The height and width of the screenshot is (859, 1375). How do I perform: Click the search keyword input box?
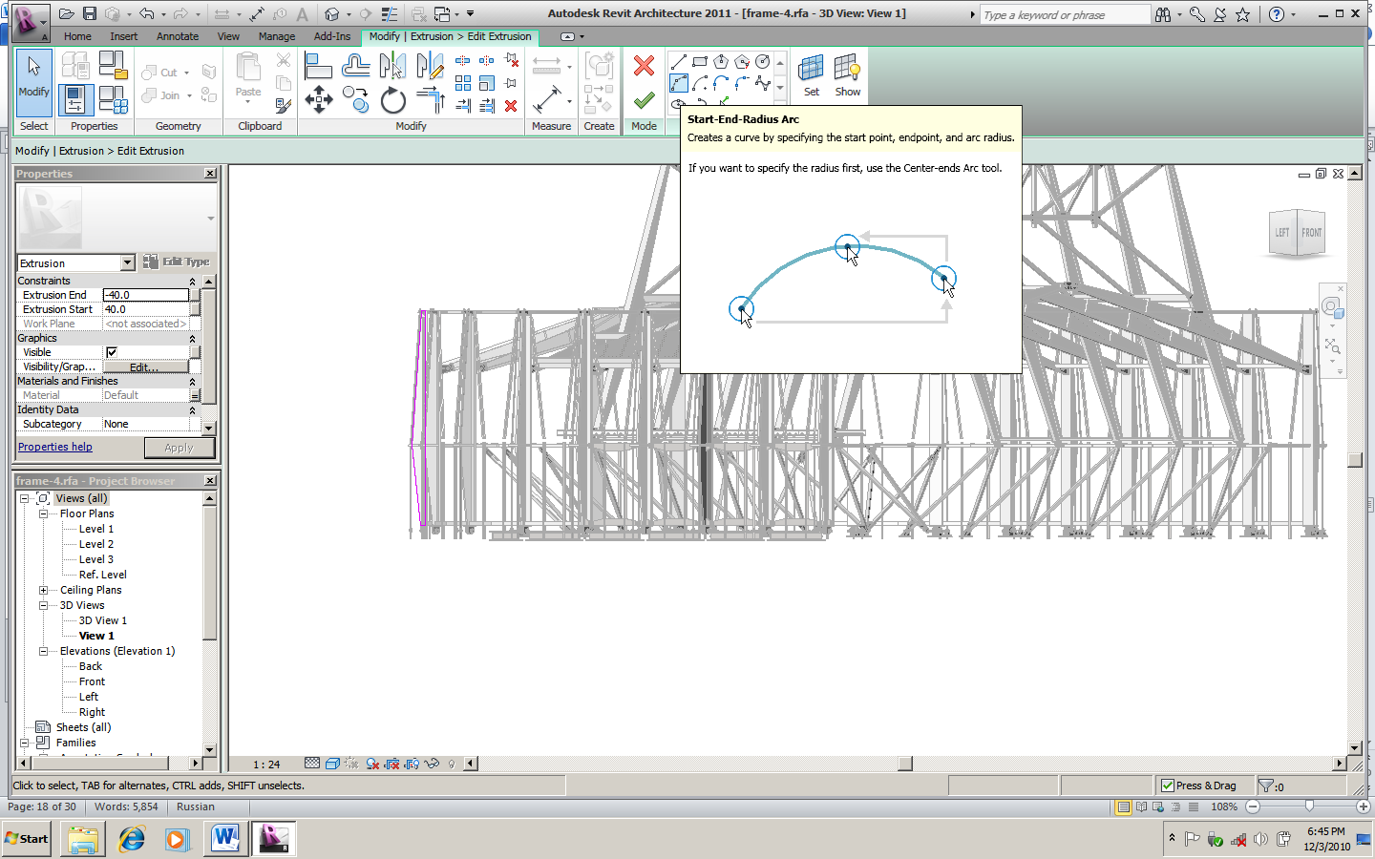pos(1065,14)
